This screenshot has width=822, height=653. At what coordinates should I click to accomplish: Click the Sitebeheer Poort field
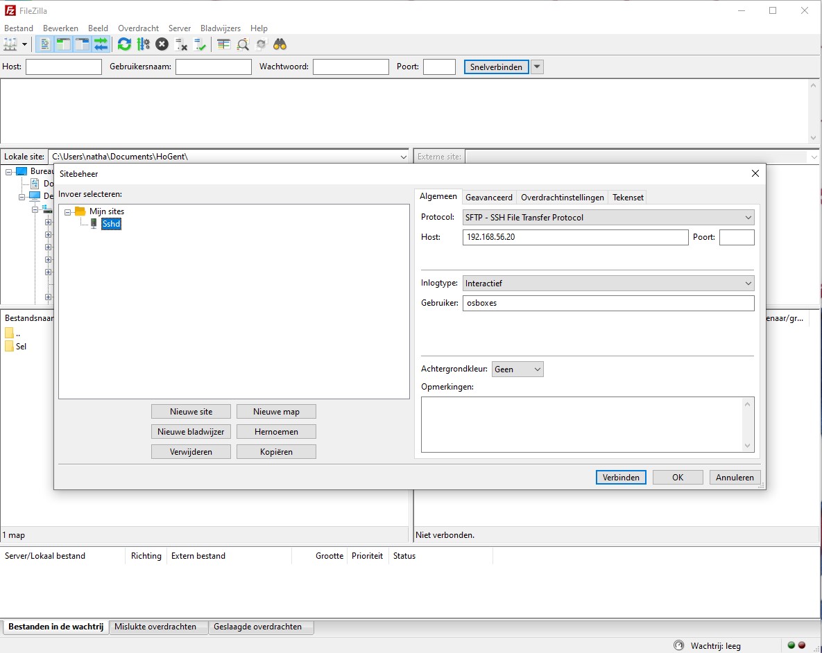(737, 237)
